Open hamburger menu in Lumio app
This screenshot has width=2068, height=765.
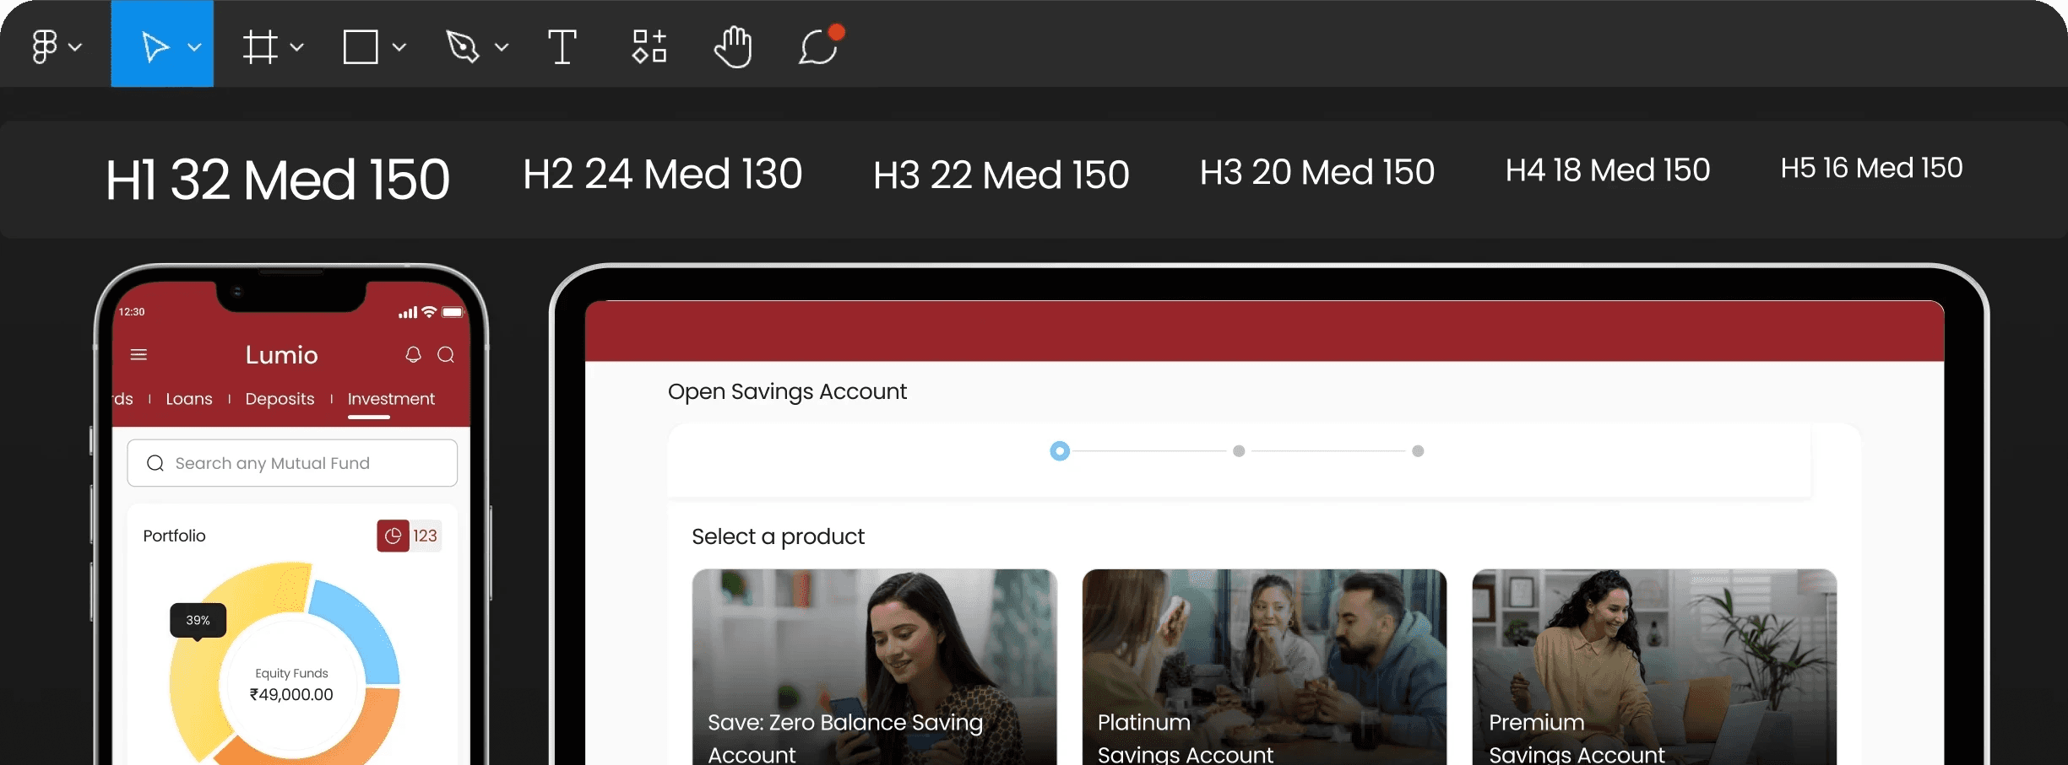(x=138, y=355)
